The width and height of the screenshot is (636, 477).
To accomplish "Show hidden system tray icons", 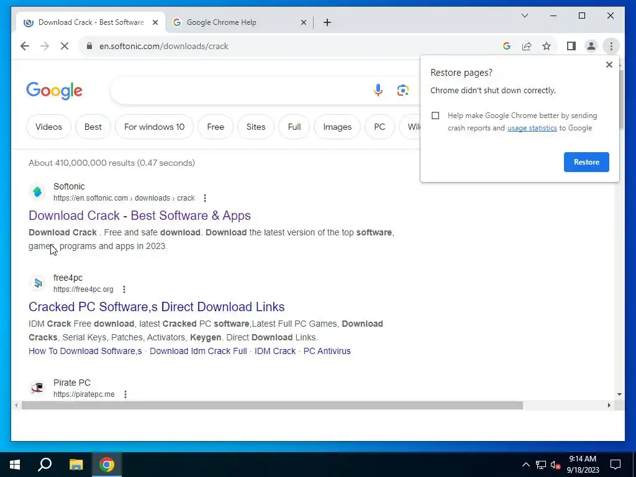I will (525, 465).
